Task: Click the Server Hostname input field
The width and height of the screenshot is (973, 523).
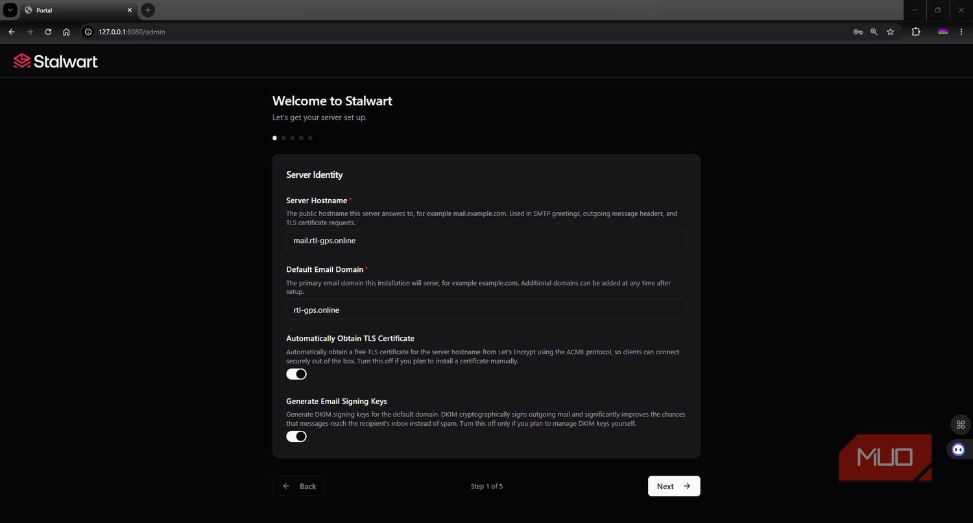Action: pos(486,240)
